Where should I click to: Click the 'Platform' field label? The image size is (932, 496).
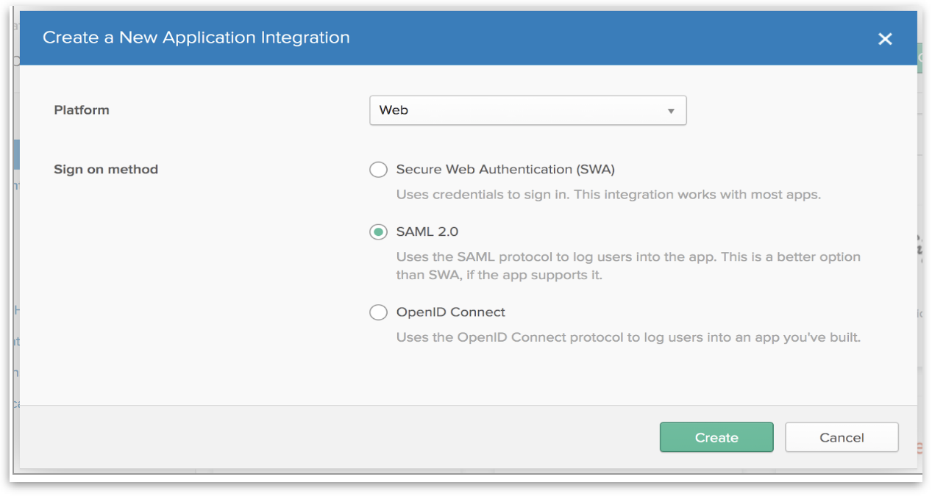(x=82, y=110)
